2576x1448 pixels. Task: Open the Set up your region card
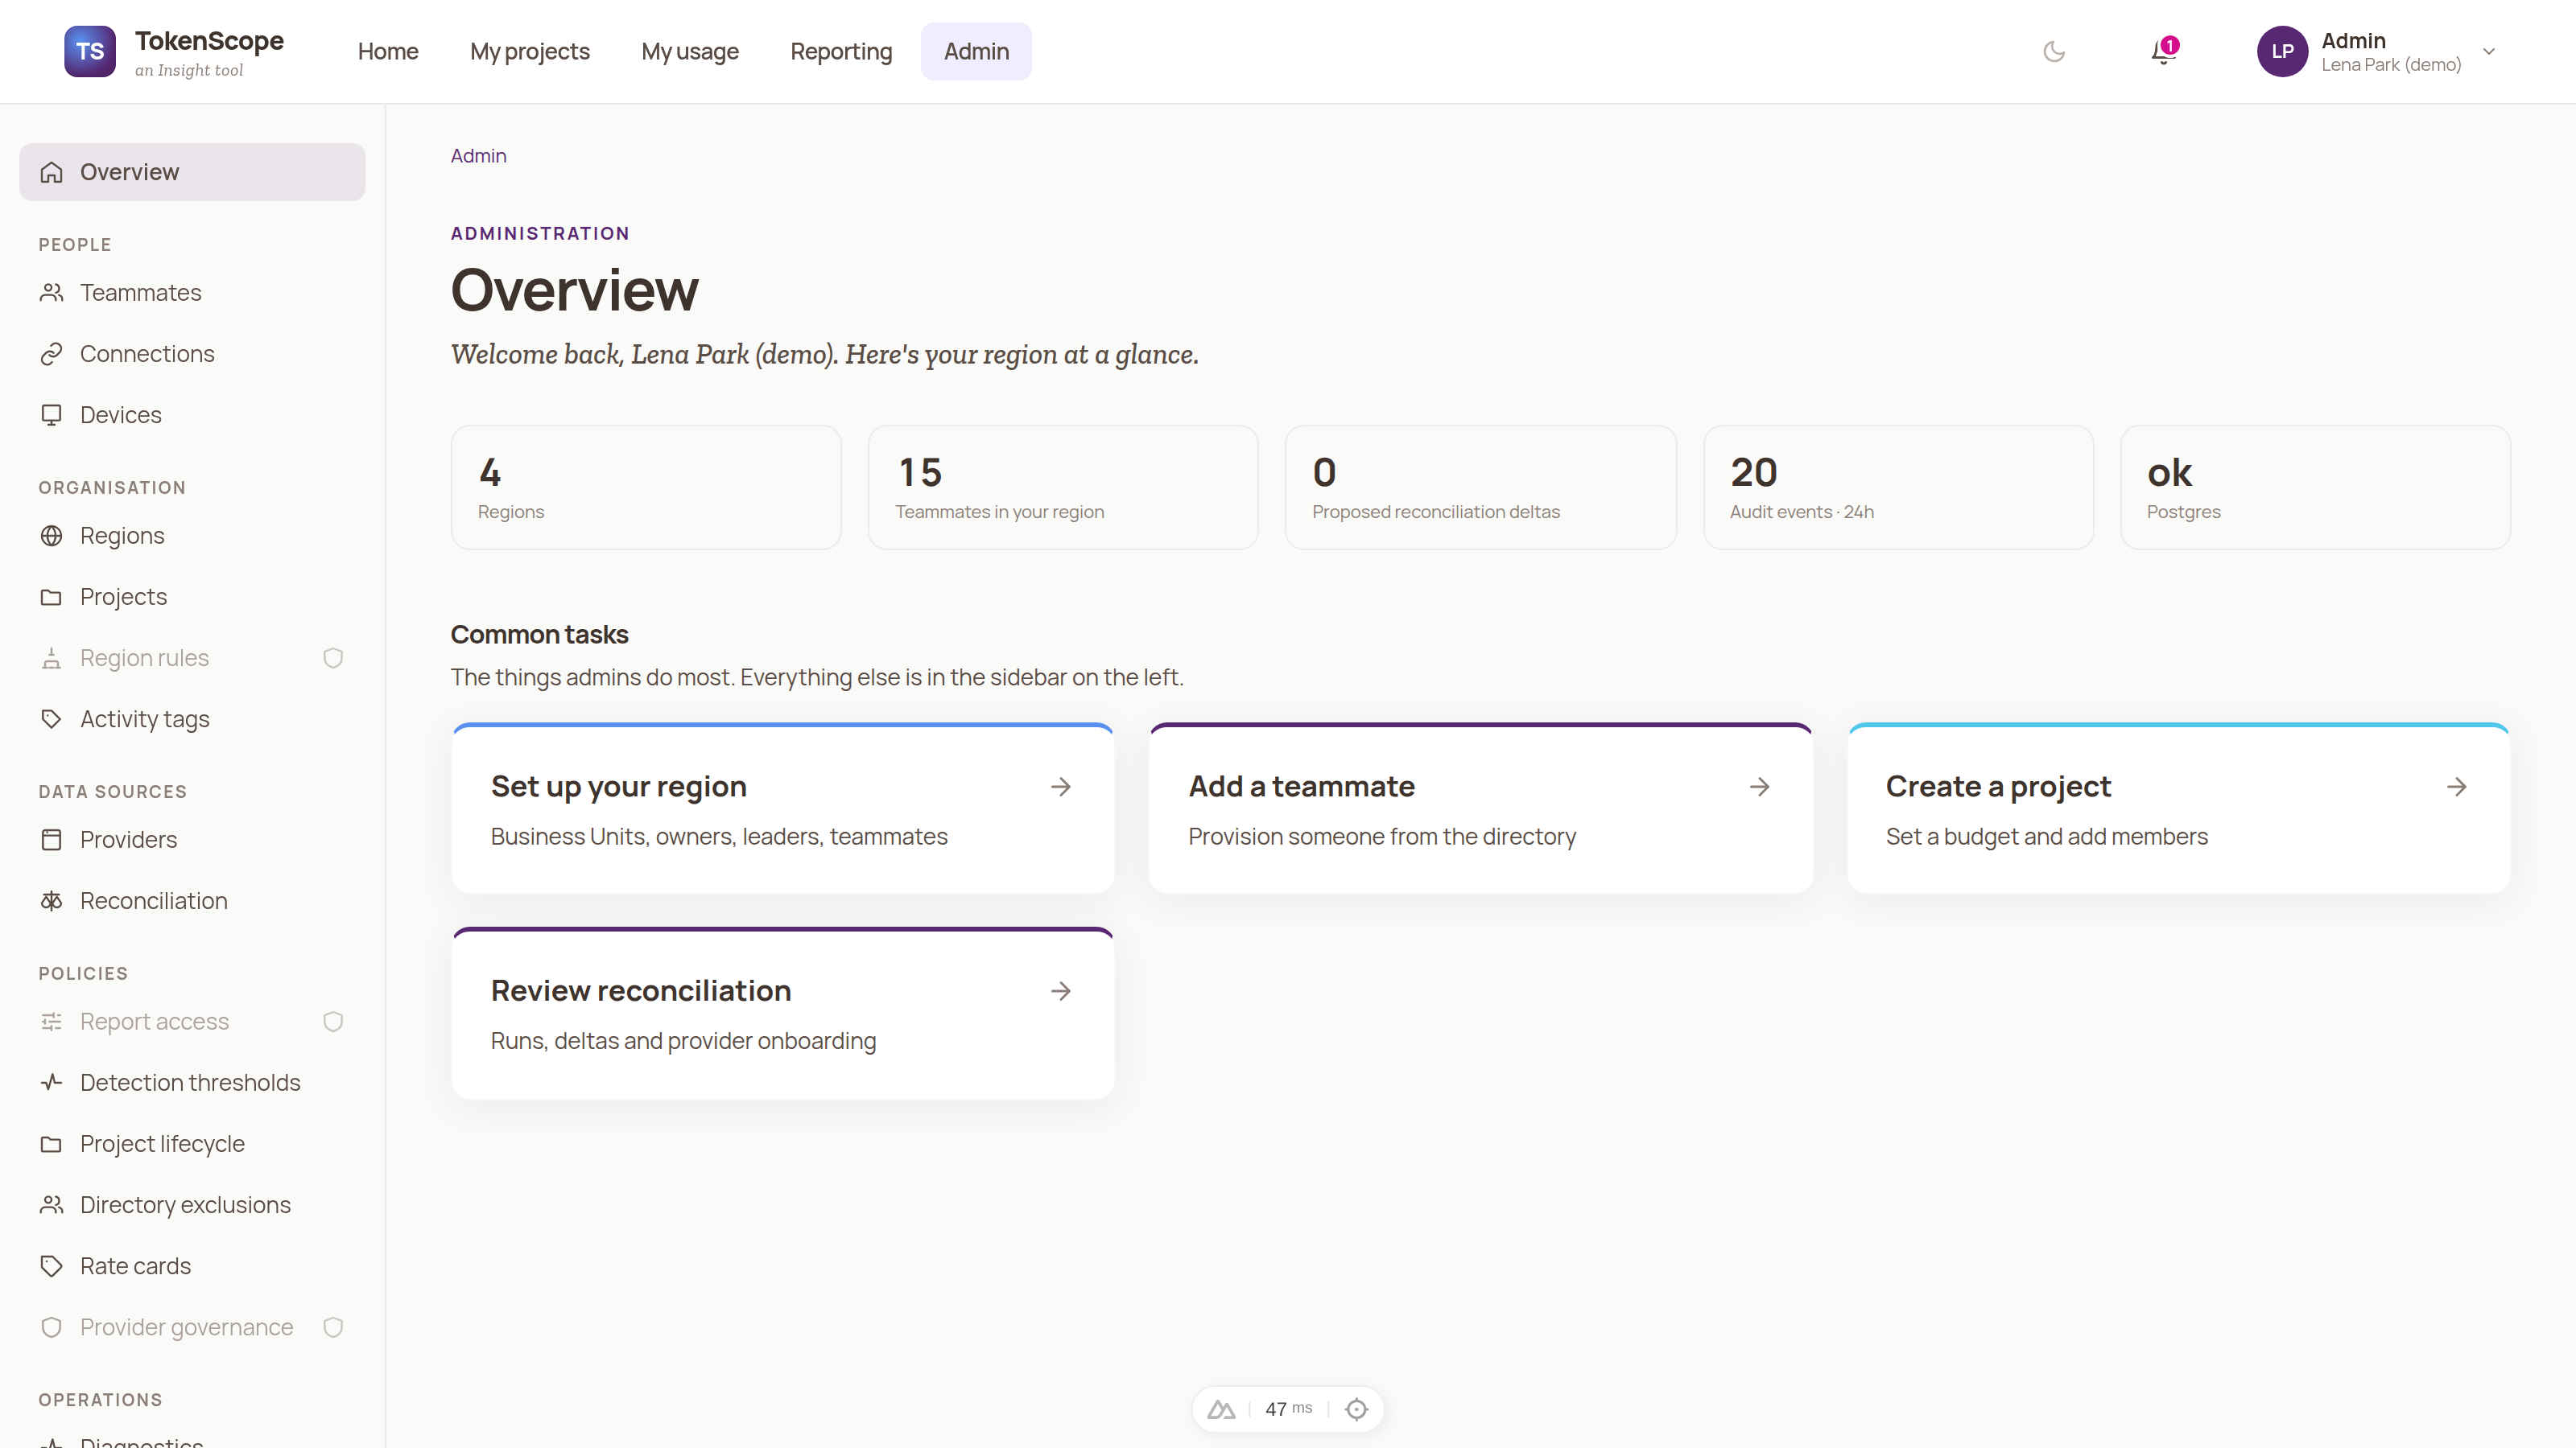[783, 808]
